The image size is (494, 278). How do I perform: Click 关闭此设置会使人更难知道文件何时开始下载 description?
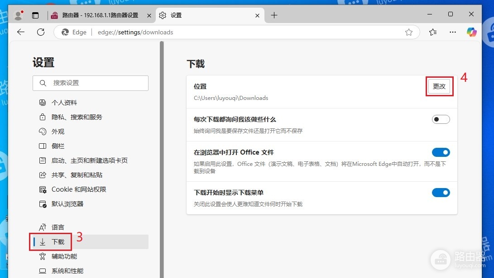248,204
